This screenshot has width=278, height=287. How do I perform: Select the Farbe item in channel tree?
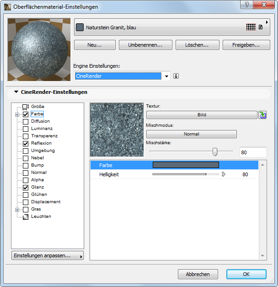(37, 114)
